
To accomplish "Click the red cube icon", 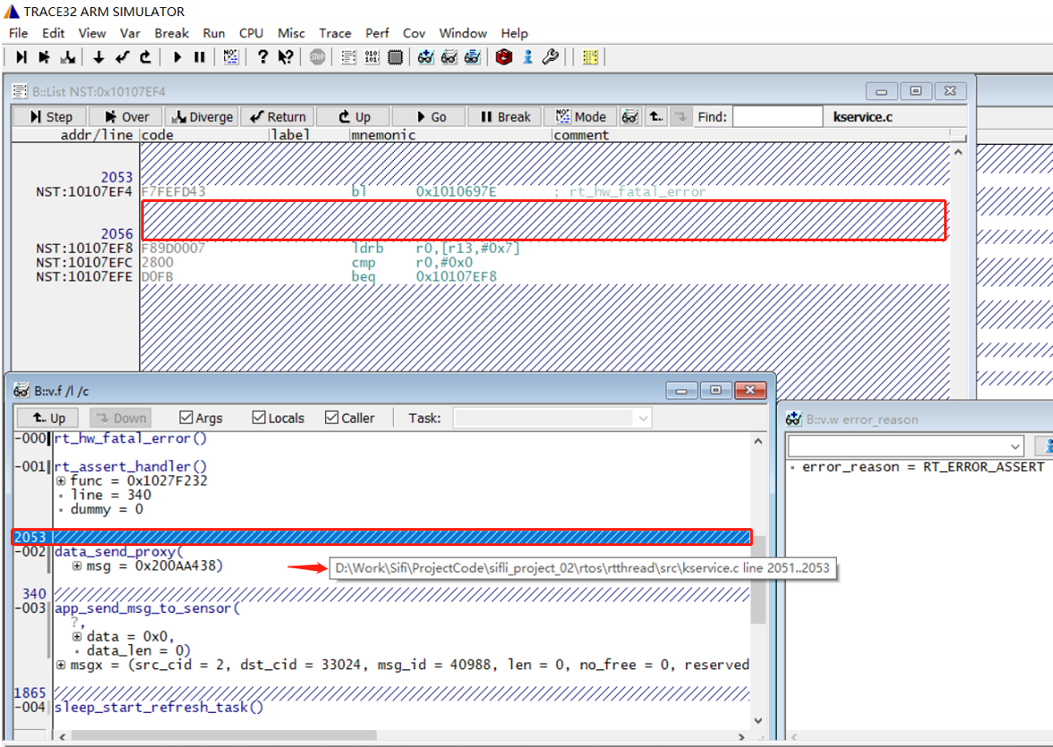I will pos(504,57).
